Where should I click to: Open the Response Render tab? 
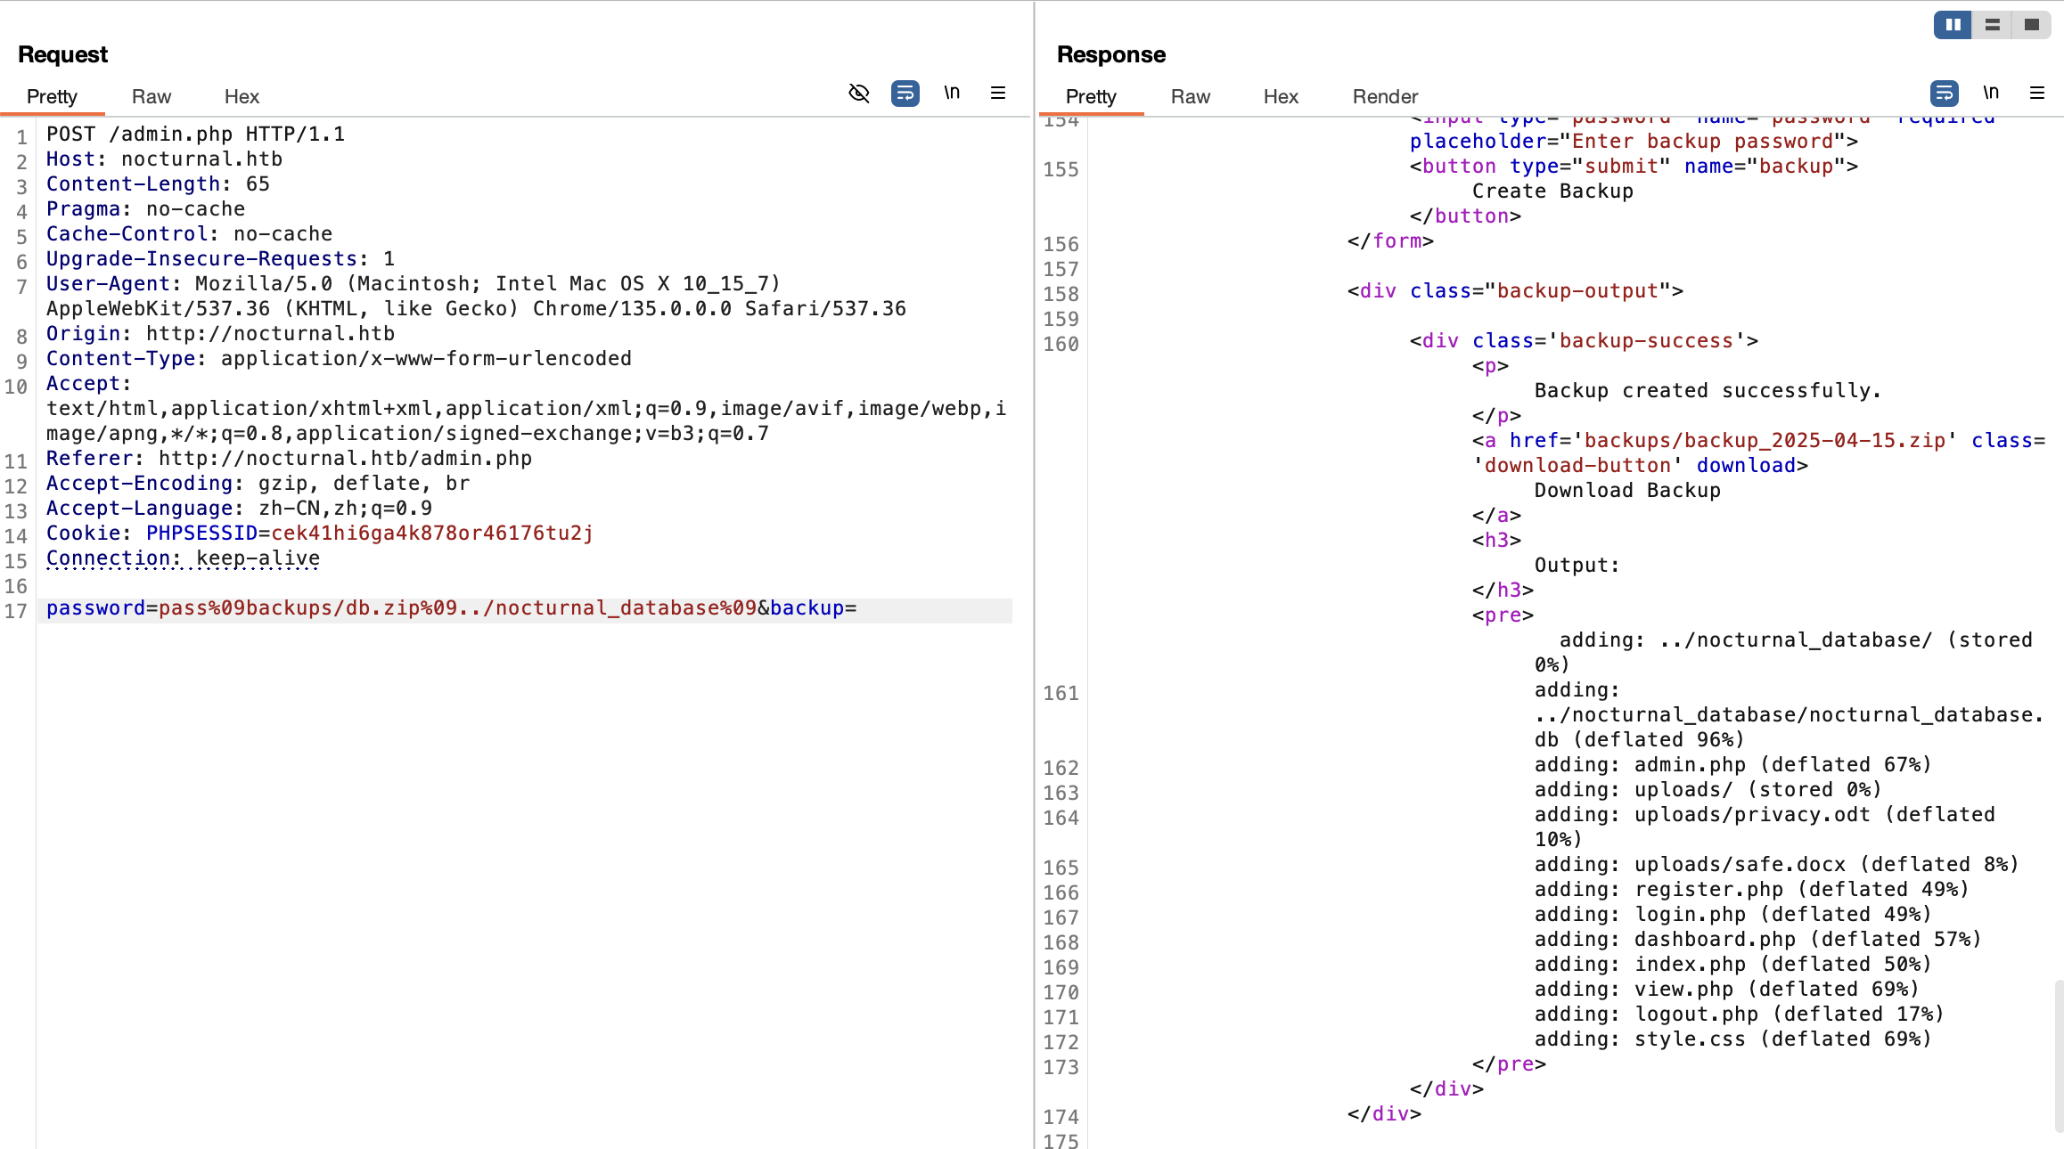(x=1385, y=96)
